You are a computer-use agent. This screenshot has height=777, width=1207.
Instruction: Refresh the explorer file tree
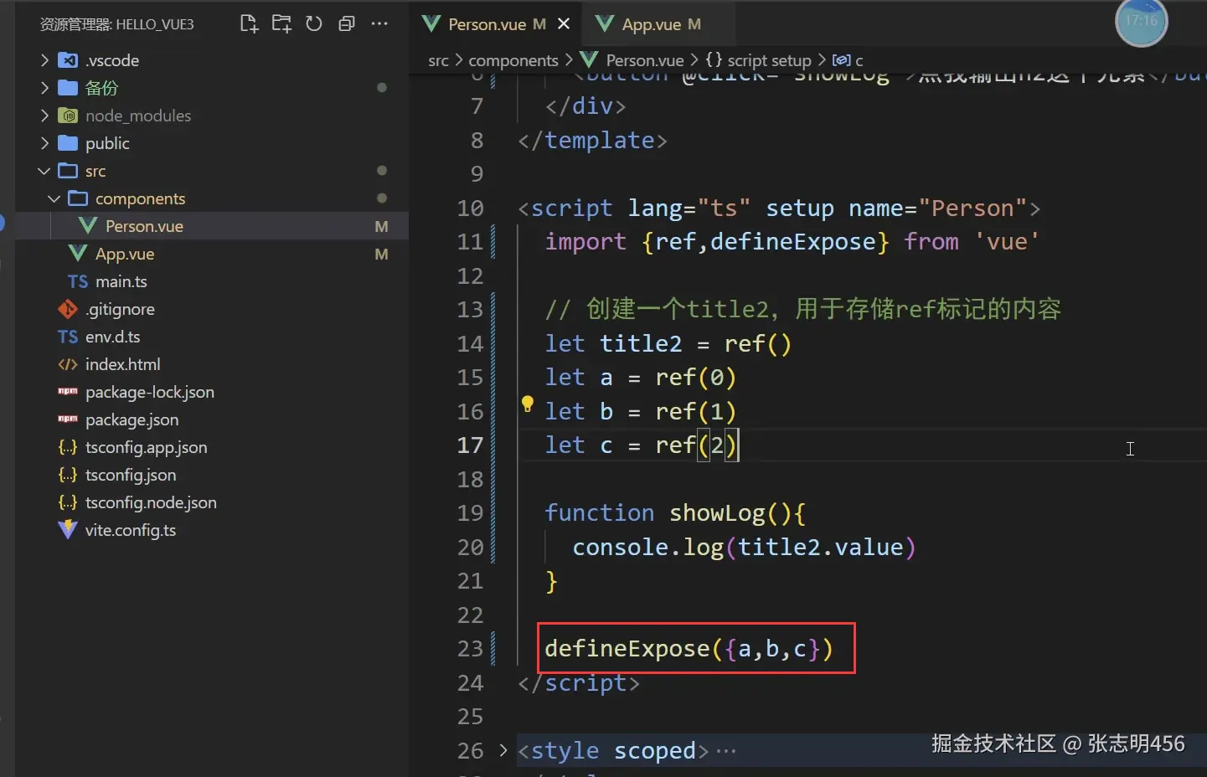point(314,23)
